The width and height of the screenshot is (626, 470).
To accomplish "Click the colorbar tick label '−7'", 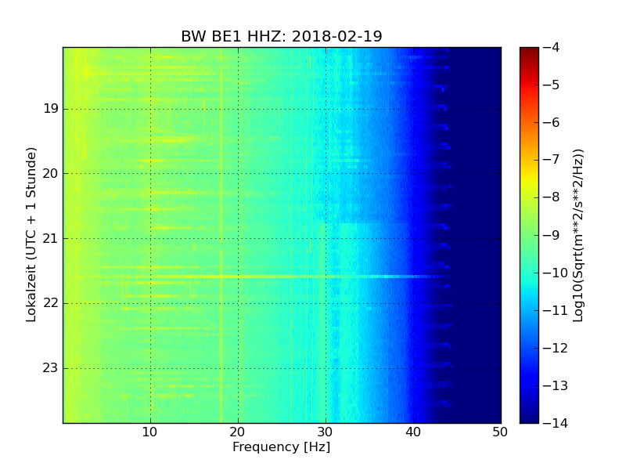I will (552, 160).
